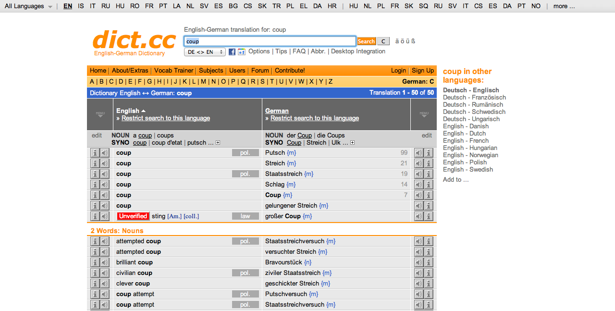Open Desktop Integration link
Screen dimensions: 615x311
coord(358,51)
